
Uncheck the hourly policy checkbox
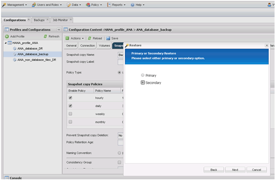pos(70,98)
